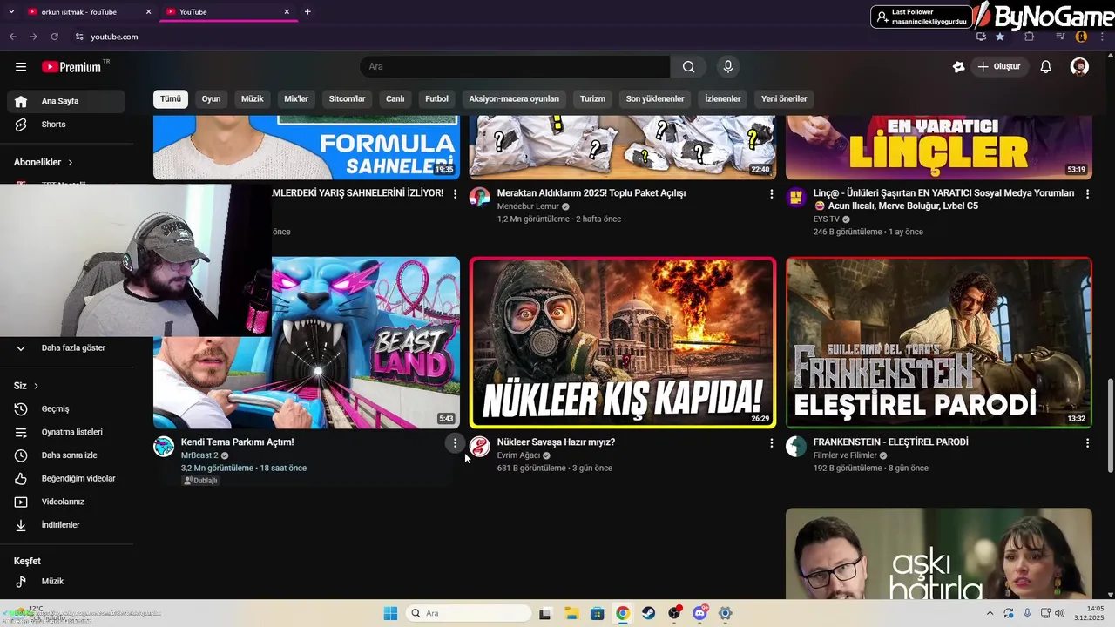Go to Ana Sayfa home
Image resolution: width=1115 pixels, height=627 pixels.
coord(66,101)
